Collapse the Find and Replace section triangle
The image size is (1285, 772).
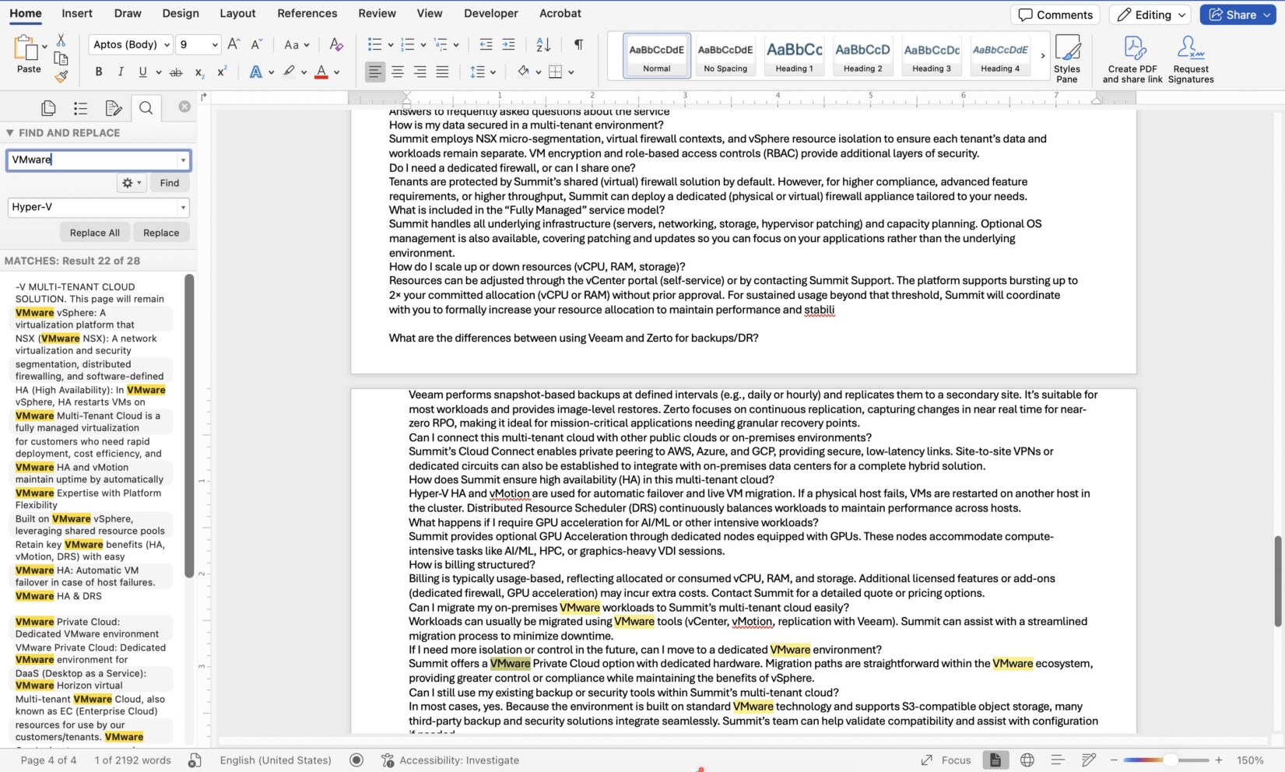point(9,133)
